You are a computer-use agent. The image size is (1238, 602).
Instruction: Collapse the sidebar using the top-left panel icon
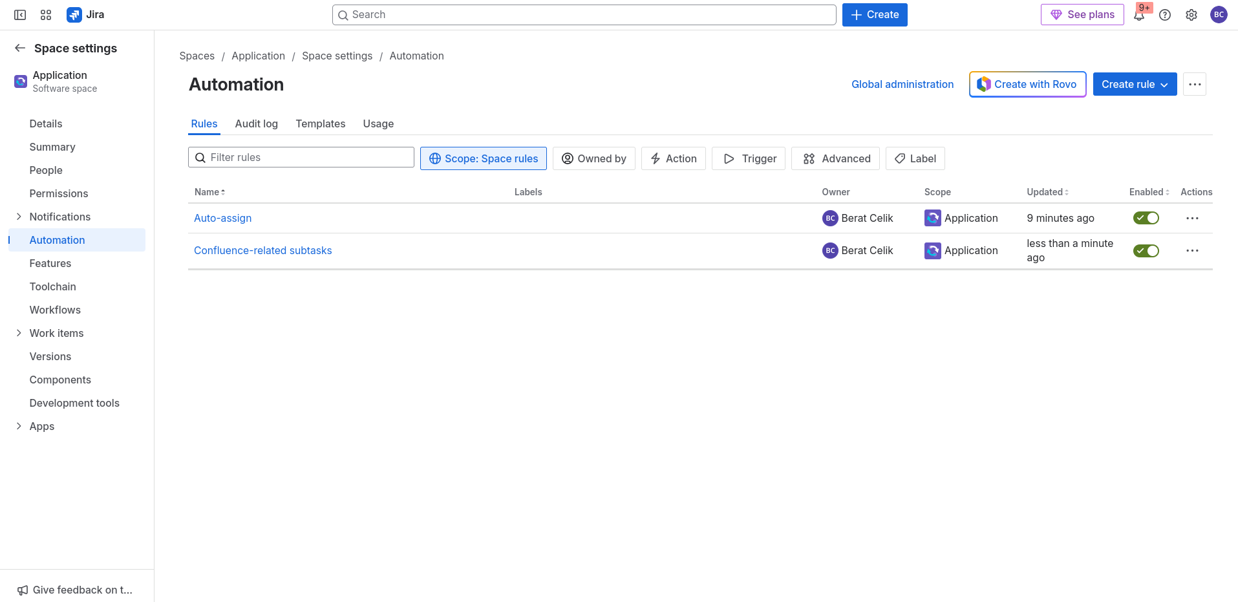point(20,15)
